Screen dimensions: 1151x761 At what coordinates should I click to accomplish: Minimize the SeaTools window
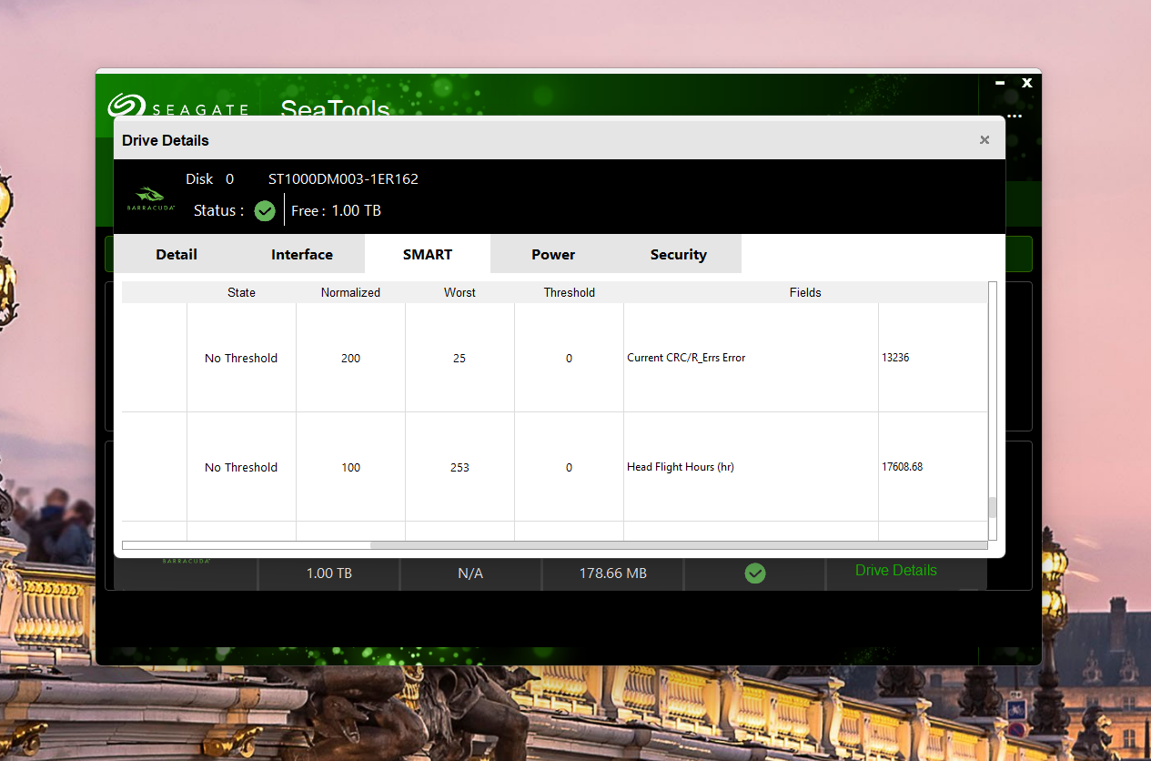(x=1000, y=83)
